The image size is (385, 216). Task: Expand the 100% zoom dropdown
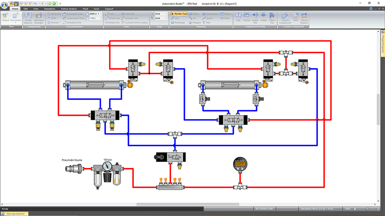coord(101,18)
